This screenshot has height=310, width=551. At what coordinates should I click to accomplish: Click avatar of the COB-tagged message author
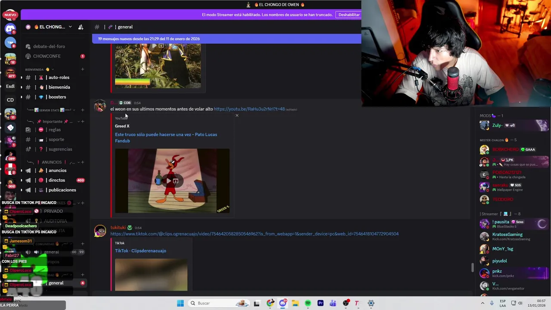point(100,106)
